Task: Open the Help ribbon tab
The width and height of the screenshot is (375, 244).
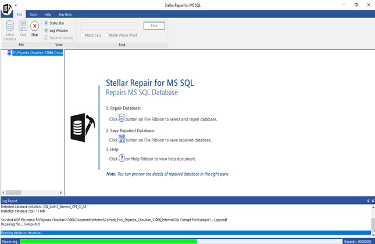Action: 48,14
